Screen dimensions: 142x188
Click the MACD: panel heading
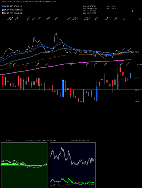pos(8,141)
